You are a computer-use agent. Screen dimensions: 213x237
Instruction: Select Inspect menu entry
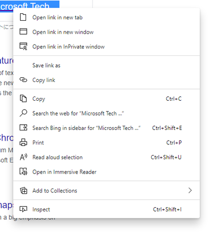106,209
